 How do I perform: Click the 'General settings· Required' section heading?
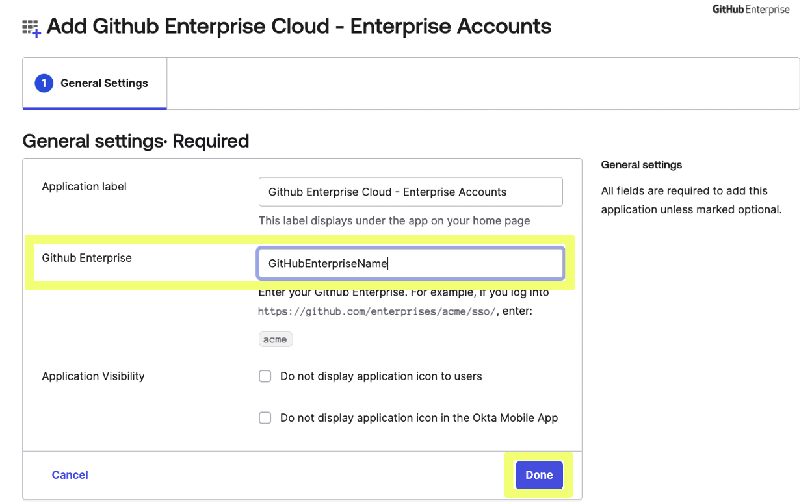click(x=136, y=141)
